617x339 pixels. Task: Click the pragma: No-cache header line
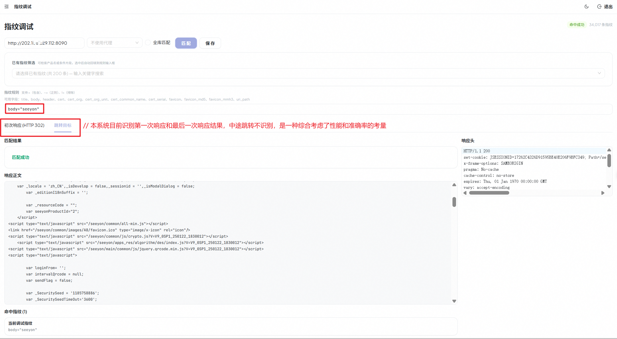coord(481,169)
